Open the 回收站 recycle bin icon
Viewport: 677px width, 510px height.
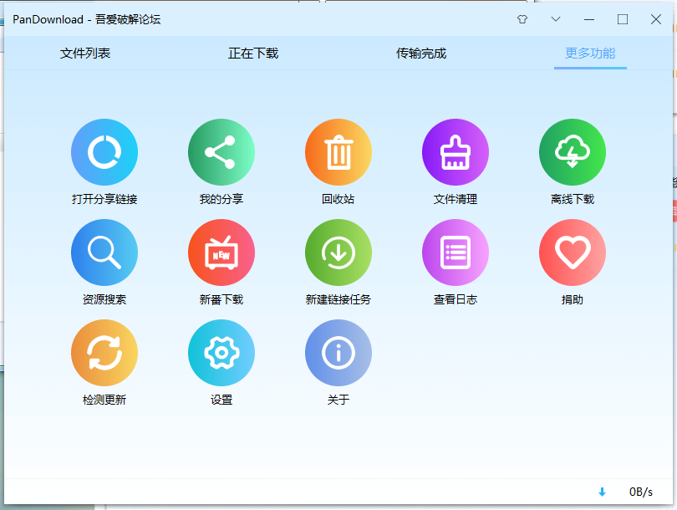(338, 152)
